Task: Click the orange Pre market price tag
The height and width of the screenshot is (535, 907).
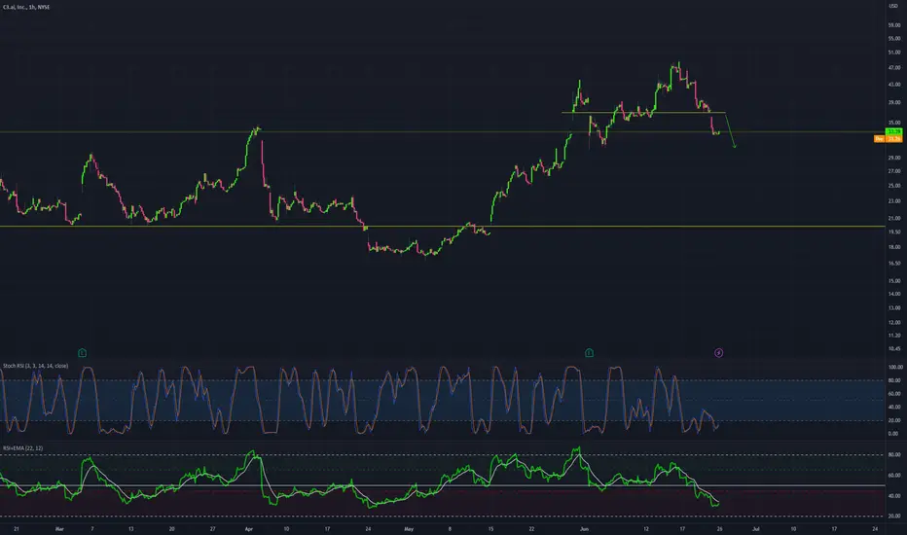Action: pos(888,139)
